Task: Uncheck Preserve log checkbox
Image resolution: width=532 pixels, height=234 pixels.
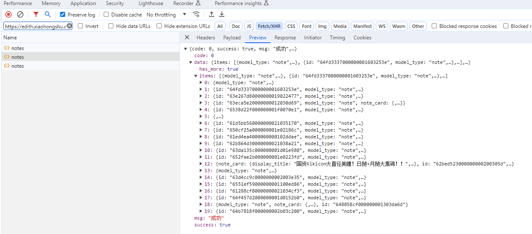Action: (x=63, y=14)
